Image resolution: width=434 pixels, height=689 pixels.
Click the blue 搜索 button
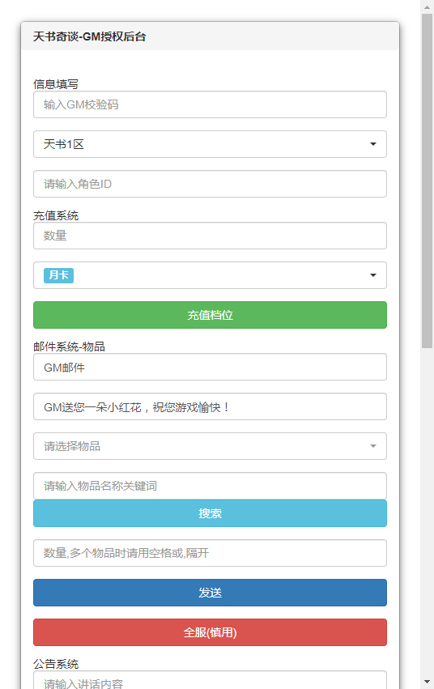tap(210, 513)
